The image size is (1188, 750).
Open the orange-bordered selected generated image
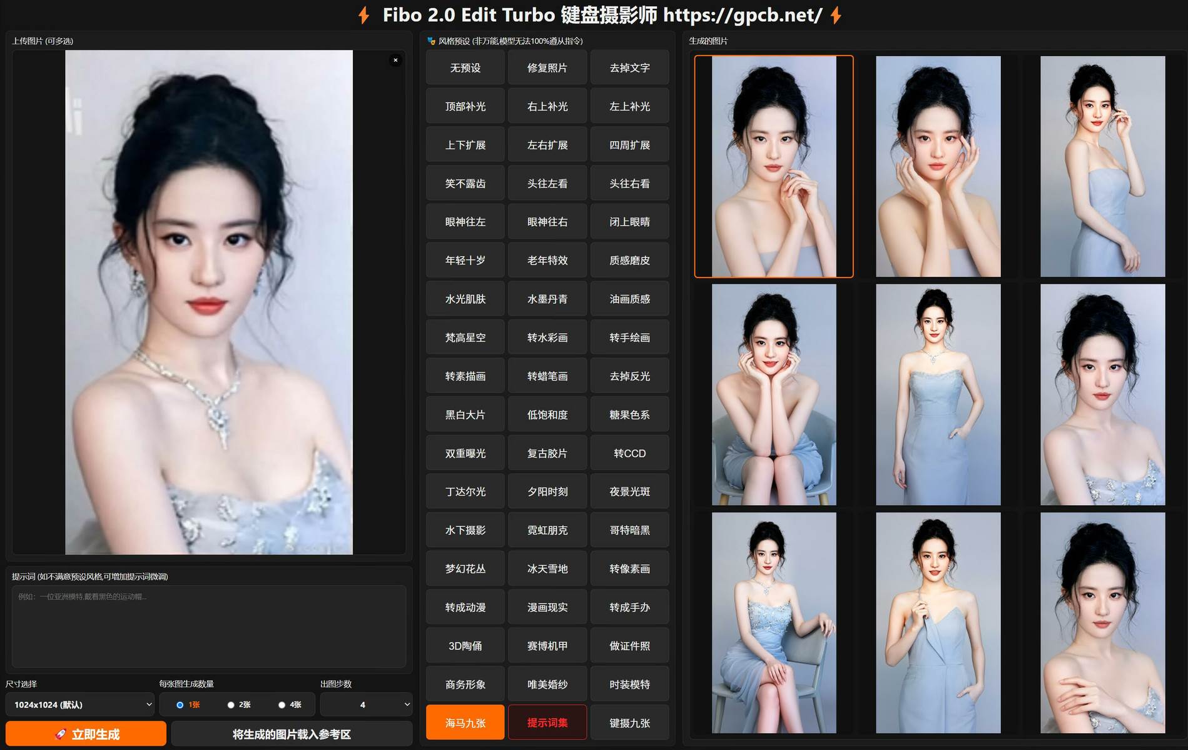[x=774, y=166]
